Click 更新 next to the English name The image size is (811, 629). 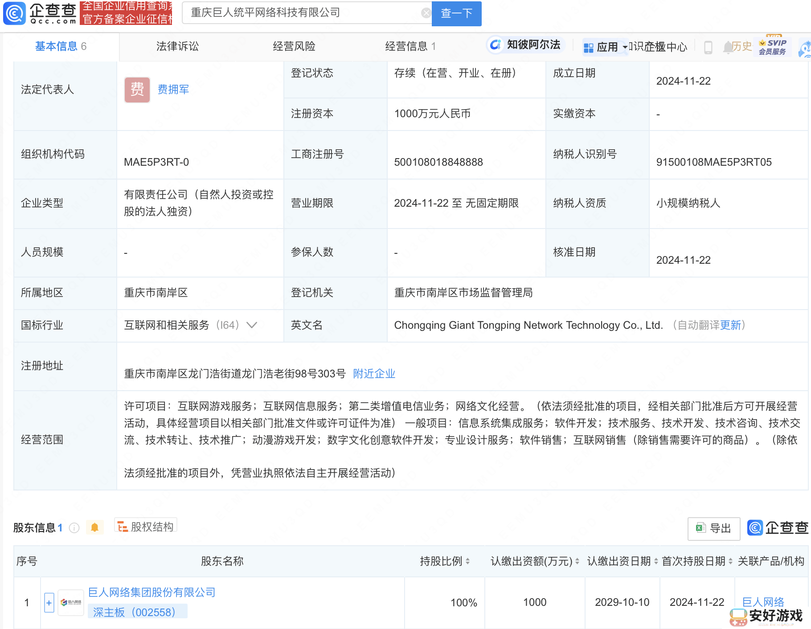point(730,325)
